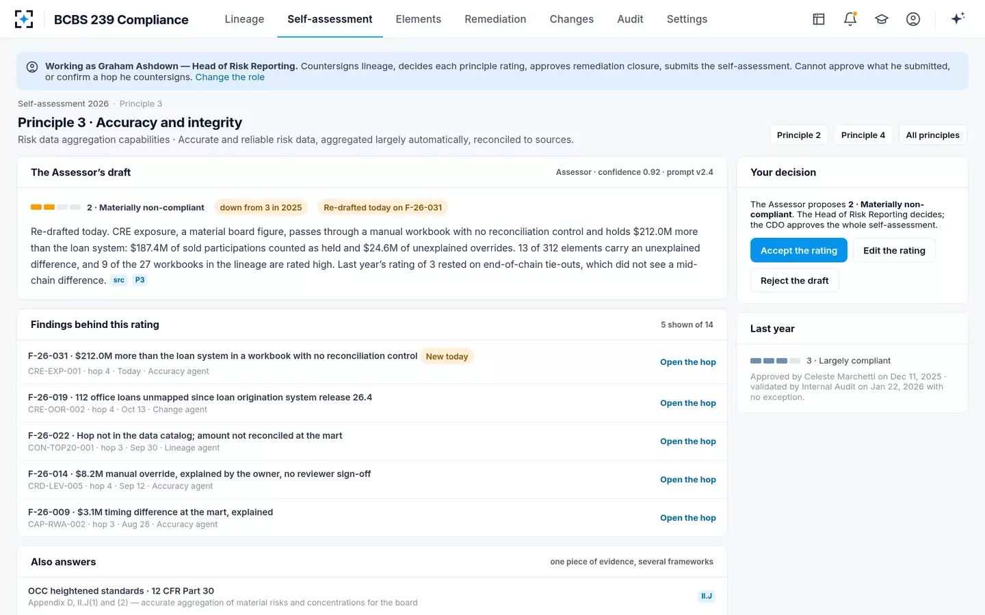985x615 pixels.
Task: Click the 'New today' badge
Action: pos(447,357)
